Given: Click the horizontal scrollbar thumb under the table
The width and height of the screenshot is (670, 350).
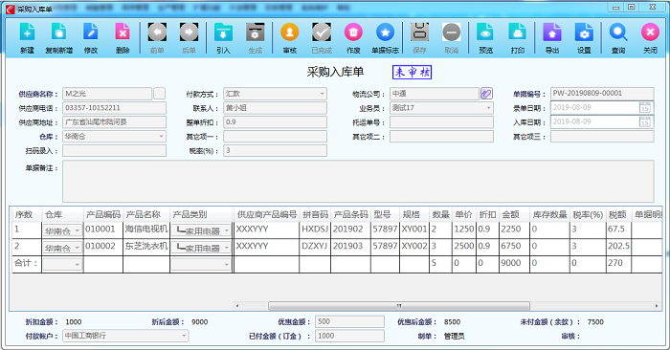Looking at the screenshot, I should (399, 306).
